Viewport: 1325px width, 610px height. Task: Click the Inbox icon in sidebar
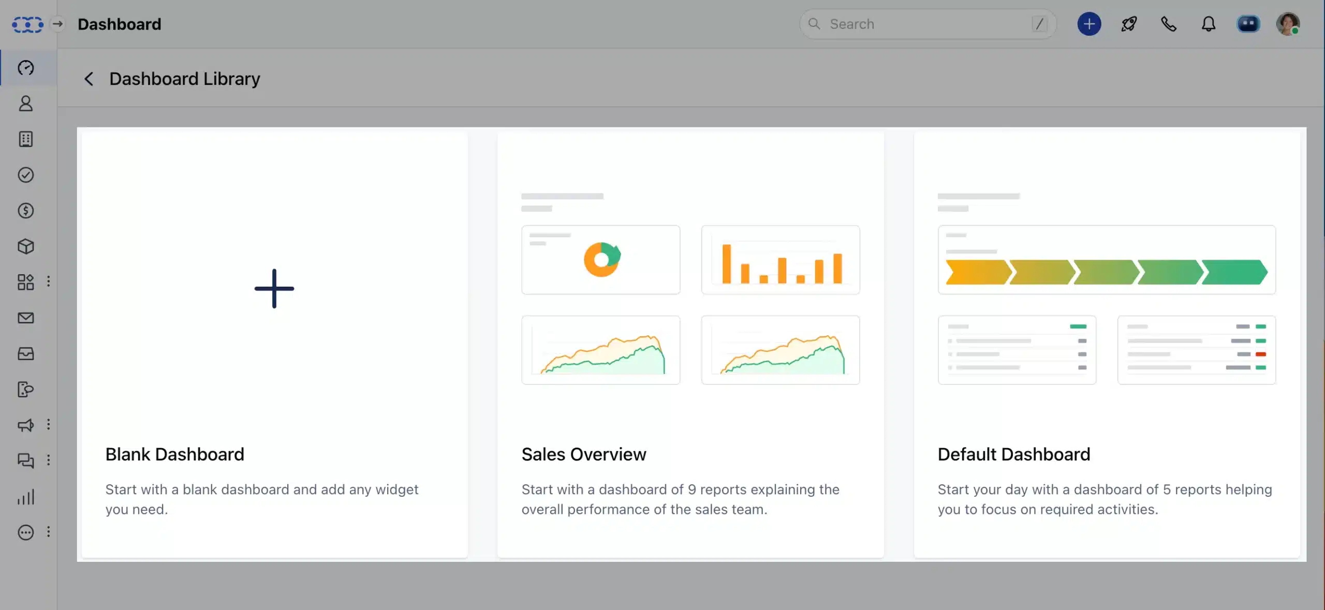click(25, 354)
